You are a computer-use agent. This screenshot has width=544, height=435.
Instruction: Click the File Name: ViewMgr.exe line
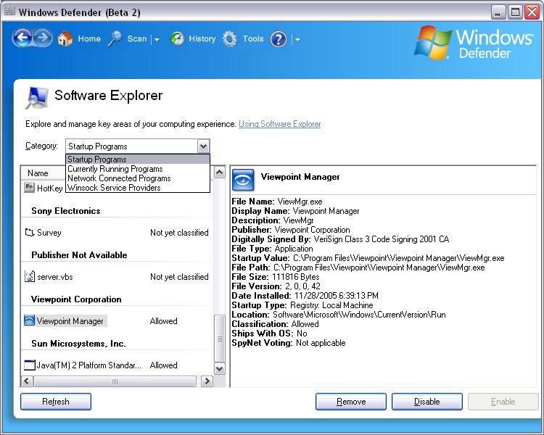[x=277, y=202]
